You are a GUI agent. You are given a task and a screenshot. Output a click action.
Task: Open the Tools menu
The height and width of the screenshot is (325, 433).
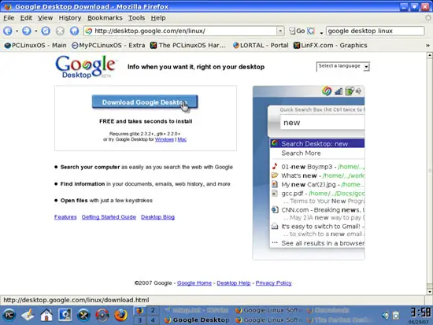tap(136, 18)
